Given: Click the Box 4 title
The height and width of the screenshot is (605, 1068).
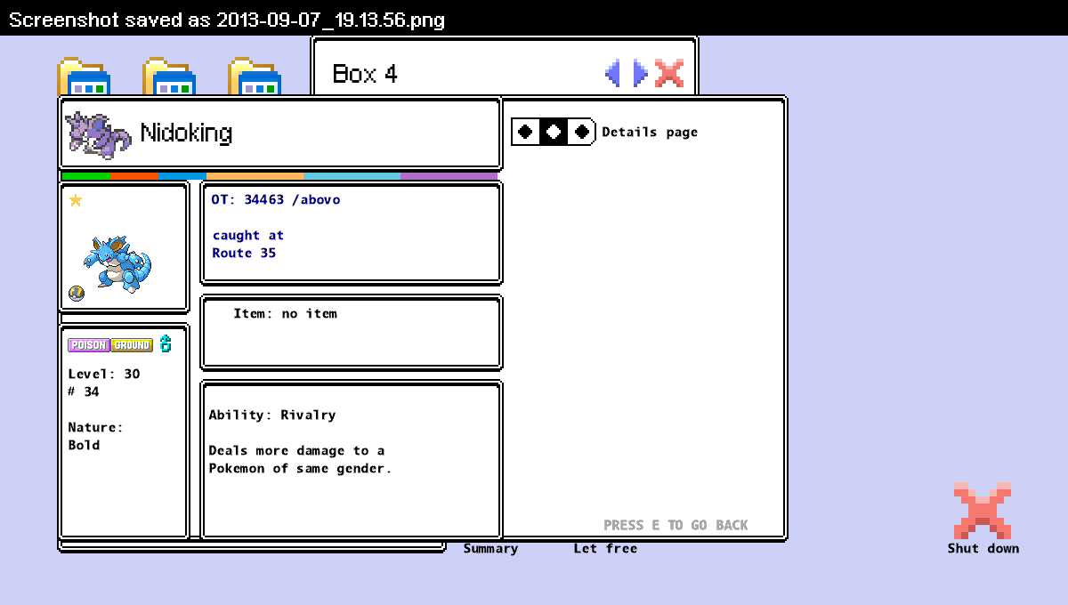Looking at the screenshot, I should [365, 74].
